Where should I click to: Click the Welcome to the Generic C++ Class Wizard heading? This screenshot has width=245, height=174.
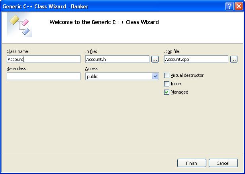tap(104, 22)
